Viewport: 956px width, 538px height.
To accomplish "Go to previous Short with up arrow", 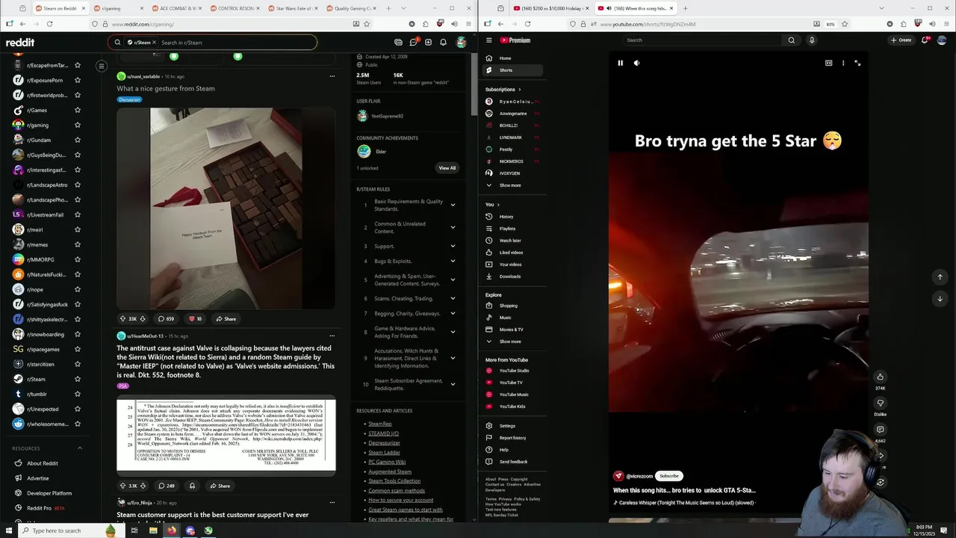I will coord(940,276).
